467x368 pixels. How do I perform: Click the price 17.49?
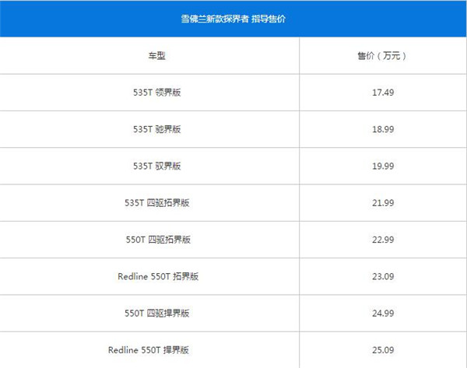click(383, 93)
